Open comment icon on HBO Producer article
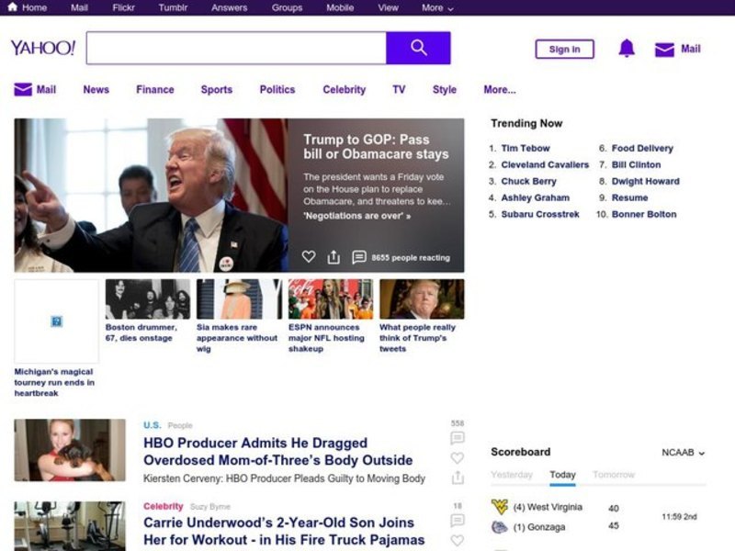Image resolution: width=735 pixels, height=551 pixels. [458, 438]
